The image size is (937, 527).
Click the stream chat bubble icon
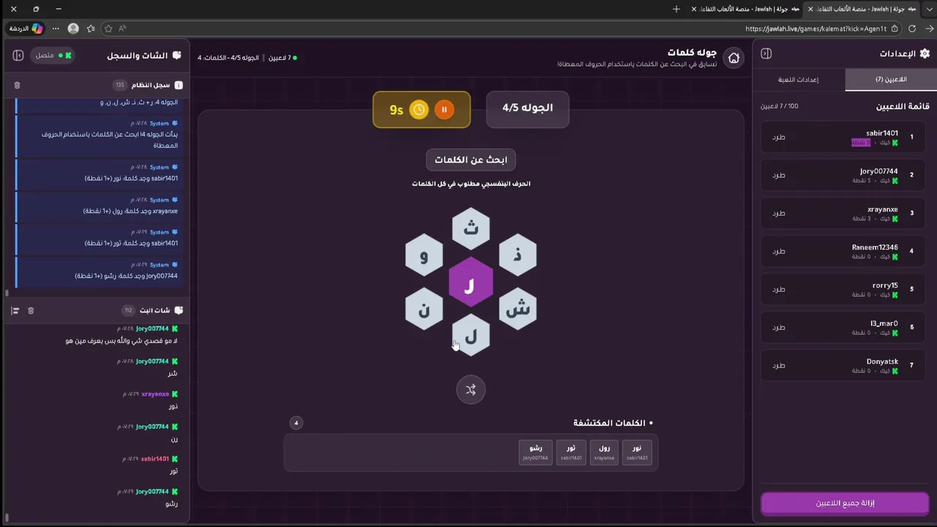(178, 310)
